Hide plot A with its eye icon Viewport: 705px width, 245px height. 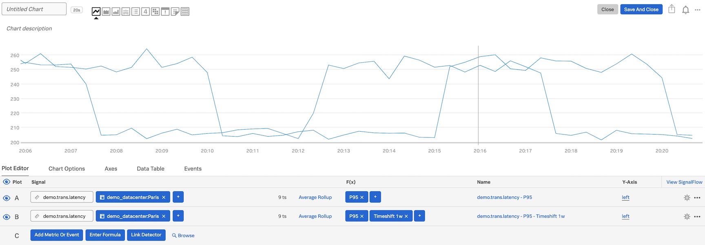[x=7, y=198]
